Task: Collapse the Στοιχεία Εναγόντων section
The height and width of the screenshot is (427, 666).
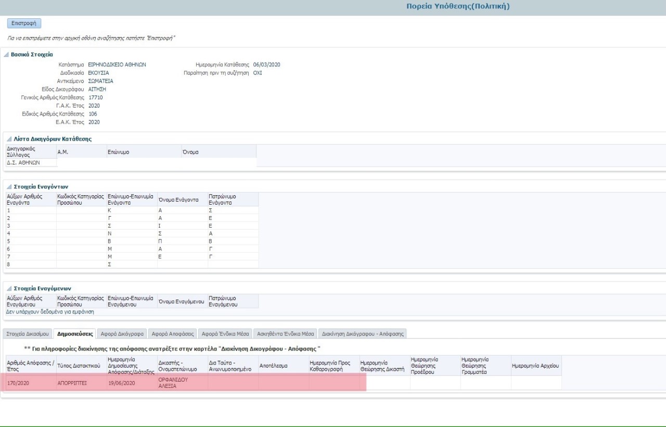Action: [7, 187]
